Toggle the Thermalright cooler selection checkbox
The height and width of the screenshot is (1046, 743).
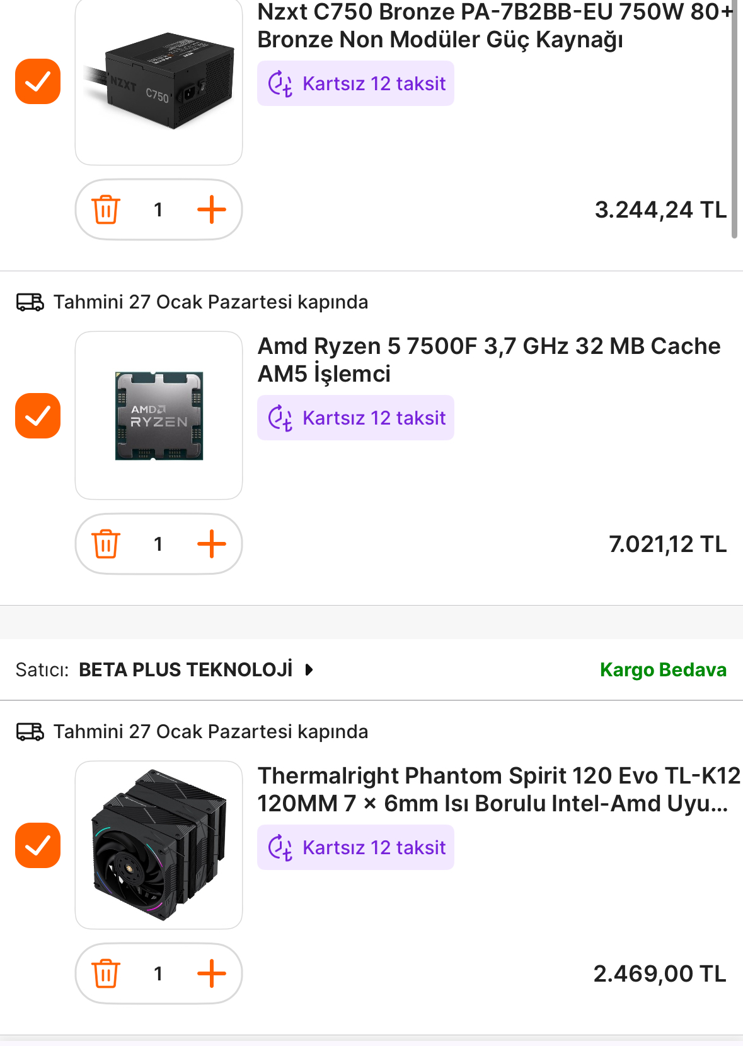(x=38, y=845)
